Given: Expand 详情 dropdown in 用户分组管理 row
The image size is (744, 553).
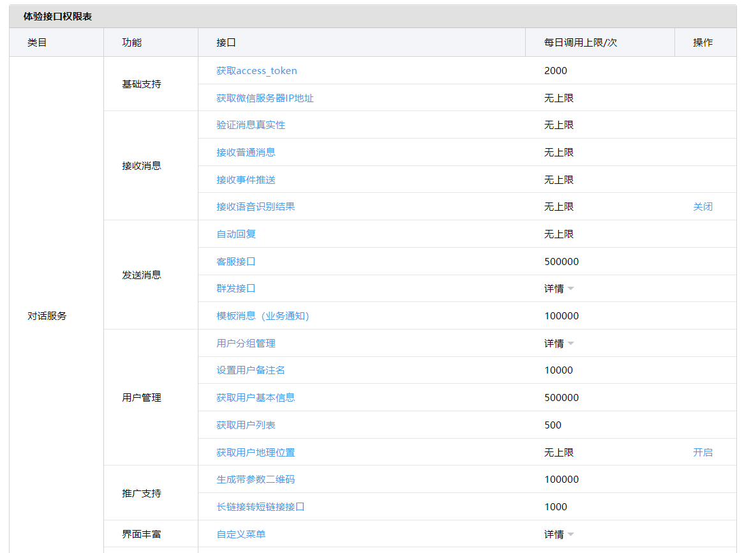Looking at the screenshot, I should tap(559, 343).
